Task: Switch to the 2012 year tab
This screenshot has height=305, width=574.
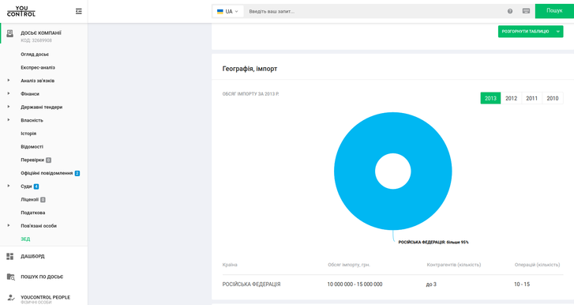Action: pos(511,98)
